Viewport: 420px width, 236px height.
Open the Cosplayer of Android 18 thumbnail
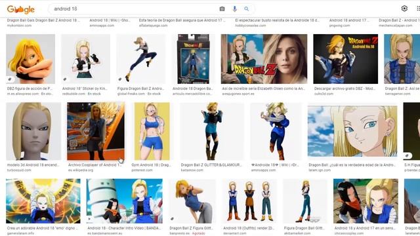[96, 131]
